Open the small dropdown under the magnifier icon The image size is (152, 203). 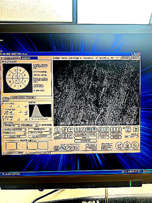tap(57, 134)
